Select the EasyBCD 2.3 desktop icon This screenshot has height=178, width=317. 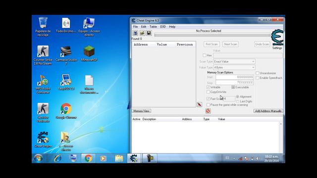click(x=66, y=82)
